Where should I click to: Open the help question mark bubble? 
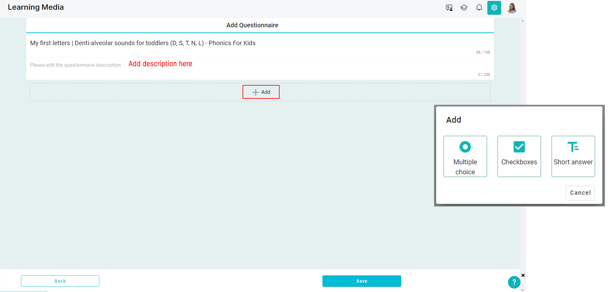point(514,282)
